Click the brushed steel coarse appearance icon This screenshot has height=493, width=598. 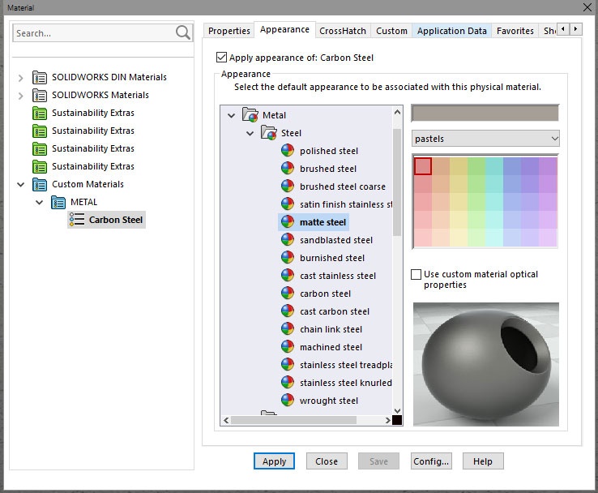(x=288, y=186)
